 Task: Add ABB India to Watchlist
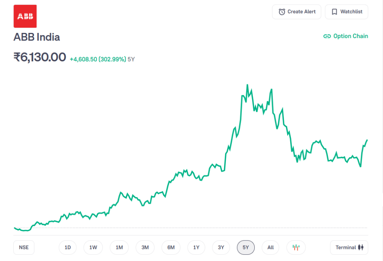pos(346,12)
